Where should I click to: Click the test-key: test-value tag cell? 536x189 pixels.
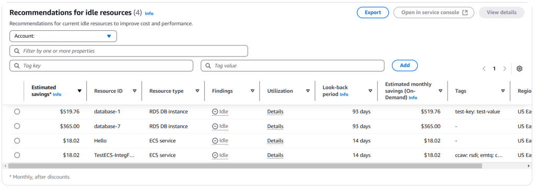coord(477,112)
